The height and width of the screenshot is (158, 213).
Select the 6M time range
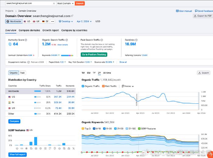(x=89, y=73)
